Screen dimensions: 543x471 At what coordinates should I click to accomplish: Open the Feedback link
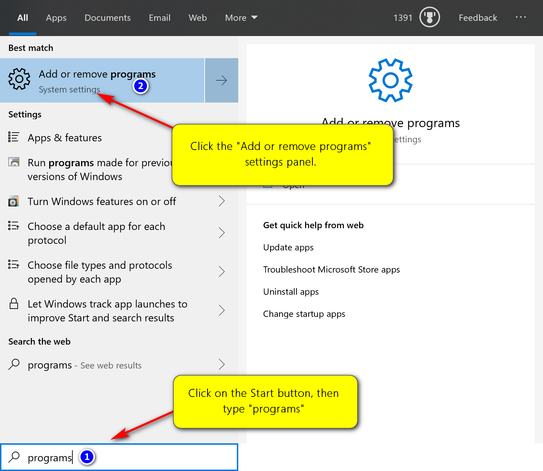478,18
